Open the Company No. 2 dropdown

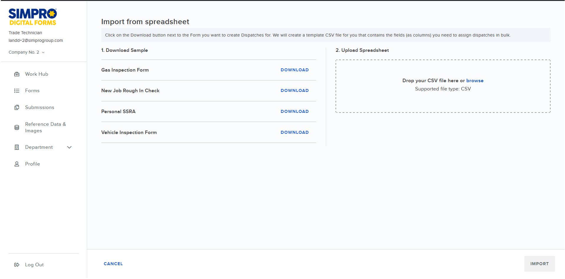click(27, 52)
